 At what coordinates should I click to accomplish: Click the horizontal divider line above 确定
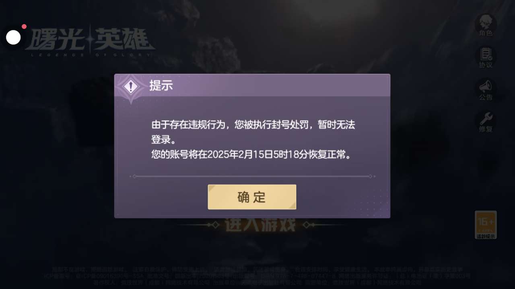(x=253, y=176)
